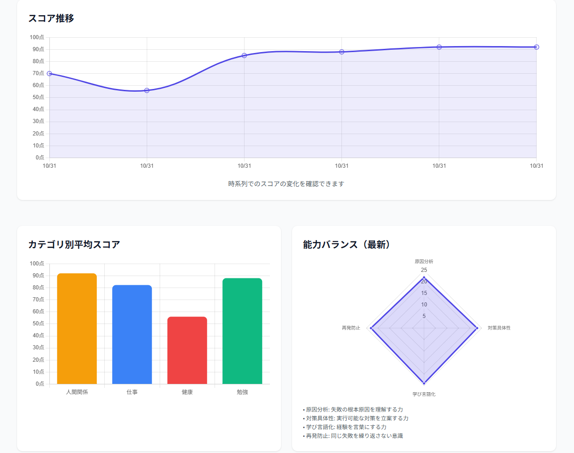Image resolution: width=574 pixels, height=453 pixels.
Task: Click the 原因分析 label above the radar chart
Action: pyautogui.click(x=424, y=262)
